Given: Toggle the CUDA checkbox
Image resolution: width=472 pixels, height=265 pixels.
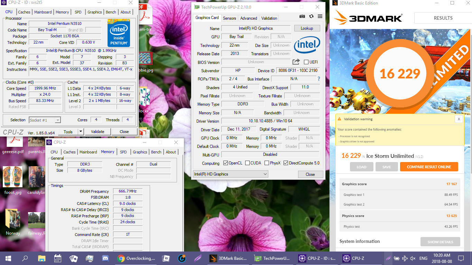Looking at the screenshot, I should 247,163.
